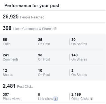Select 93 comments On Post
The image size is (106, 104).
pyautogui.click(x=44, y=57)
